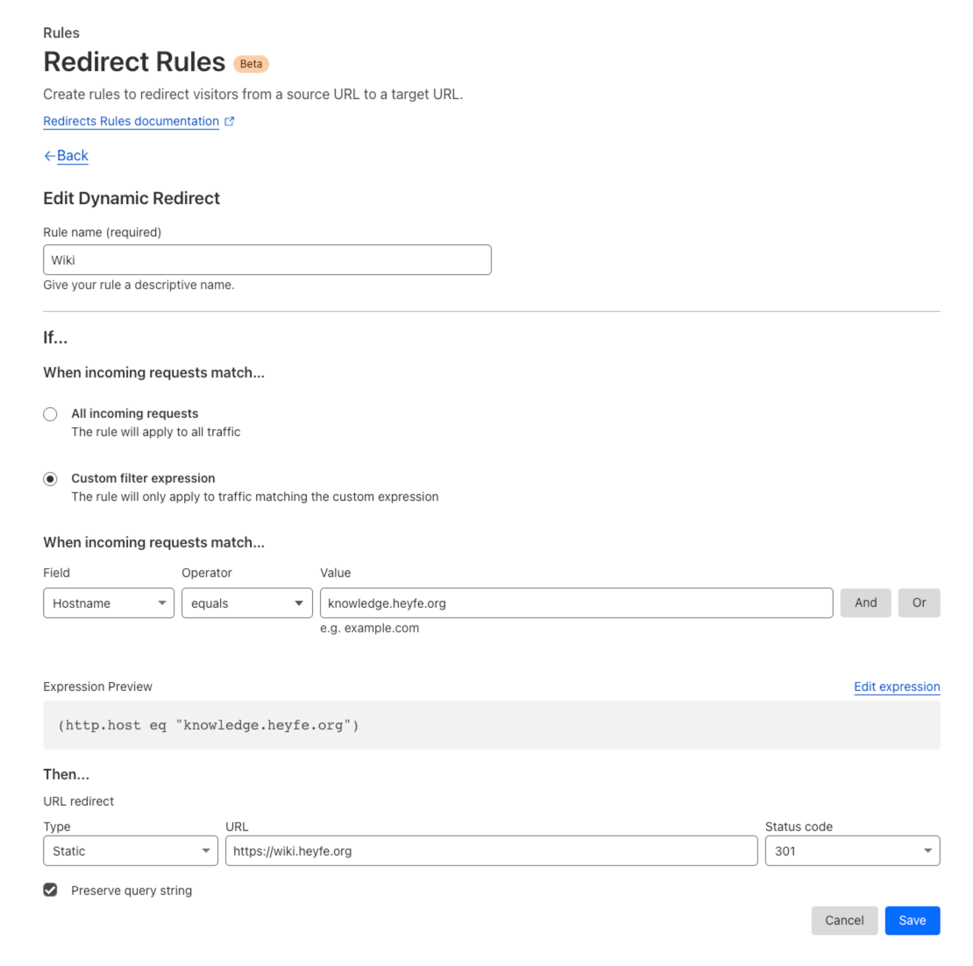Expand the Status code dropdown showing 301
973x966 pixels.
coord(851,851)
